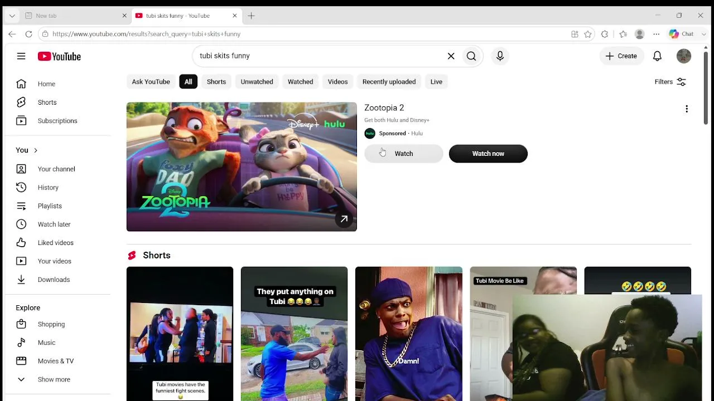Viewport: 714px width, 401px height.
Task: Open the YouTube guide hamburger menu
Action: coord(21,56)
